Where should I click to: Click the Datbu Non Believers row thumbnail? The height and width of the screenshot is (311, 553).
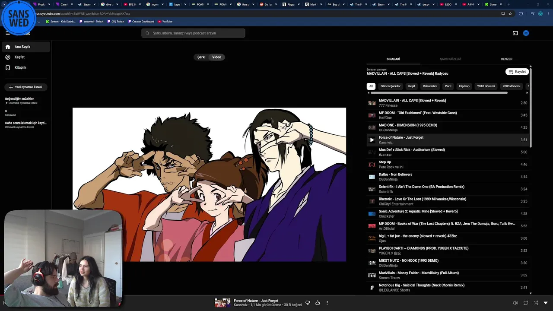[372, 177]
